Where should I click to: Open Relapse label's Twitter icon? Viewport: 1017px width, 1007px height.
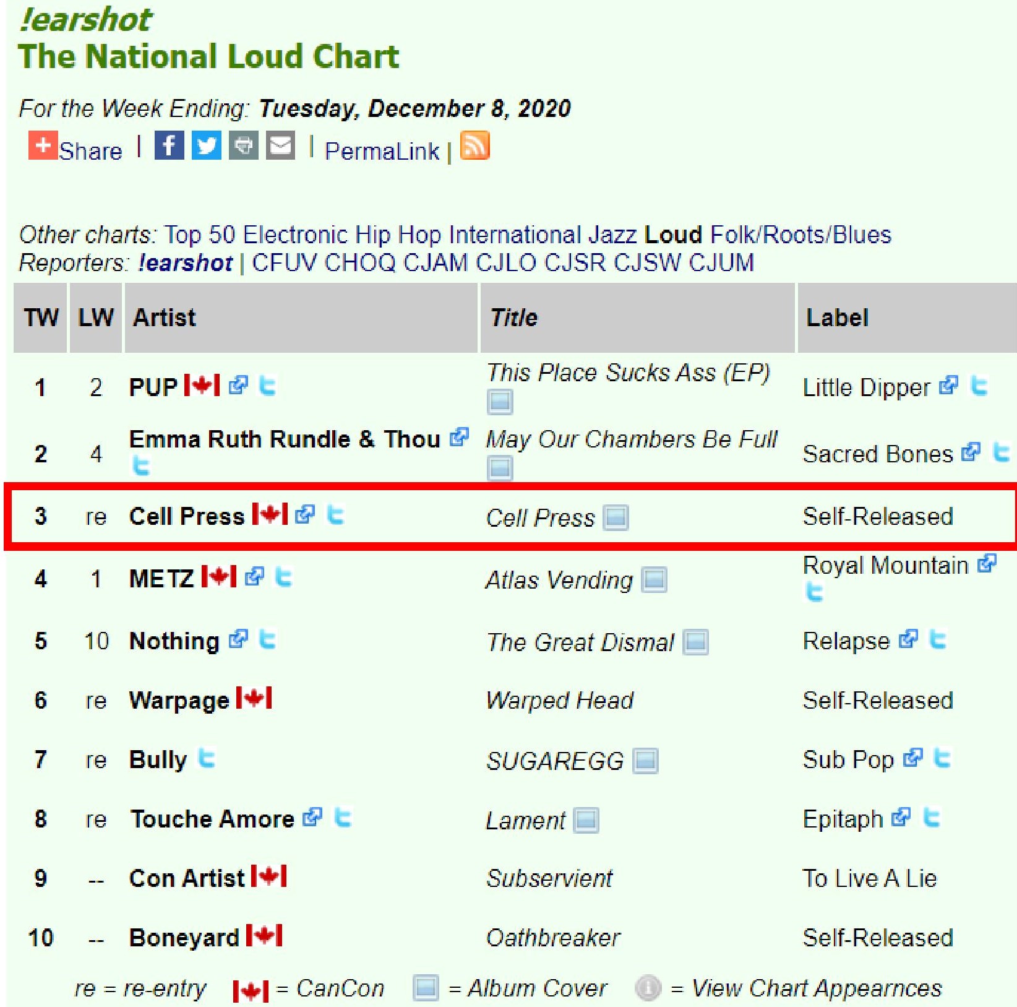click(x=938, y=639)
